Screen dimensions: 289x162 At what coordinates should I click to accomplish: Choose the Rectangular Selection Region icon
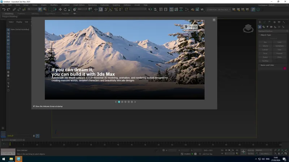pyautogui.click(x=50, y=9)
